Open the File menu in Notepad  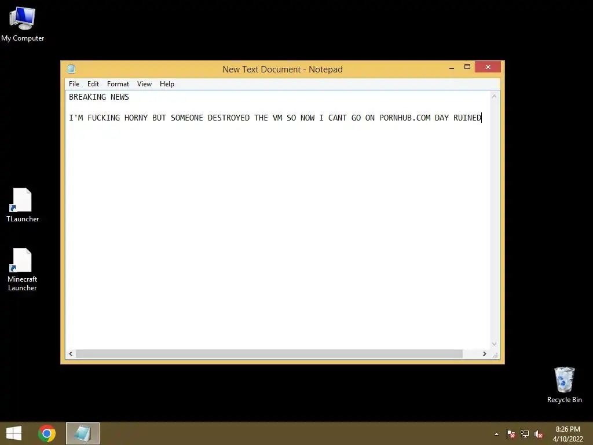tap(74, 84)
